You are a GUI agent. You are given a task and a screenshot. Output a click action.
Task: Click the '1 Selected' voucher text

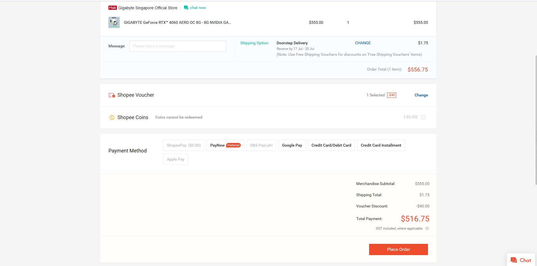pos(376,95)
